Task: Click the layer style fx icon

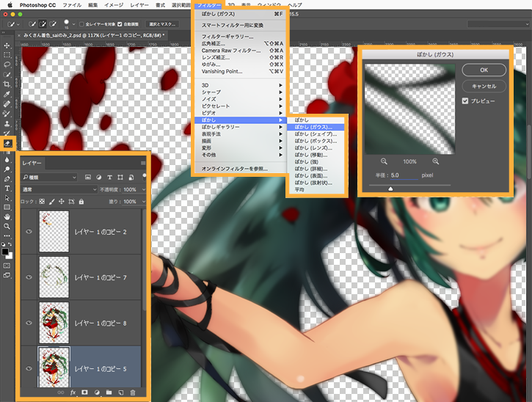Action: pyautogui.click(x=73, y=392)
